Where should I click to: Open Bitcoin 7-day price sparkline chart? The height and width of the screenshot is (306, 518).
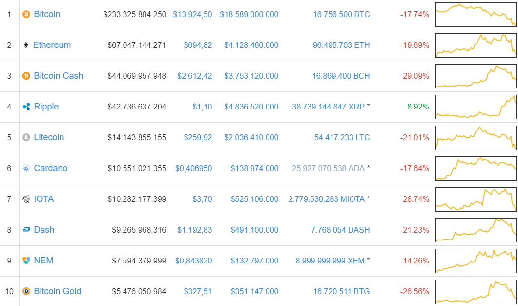pos(476,15)
